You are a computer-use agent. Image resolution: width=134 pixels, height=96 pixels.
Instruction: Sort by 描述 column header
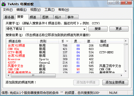[111, 41]
